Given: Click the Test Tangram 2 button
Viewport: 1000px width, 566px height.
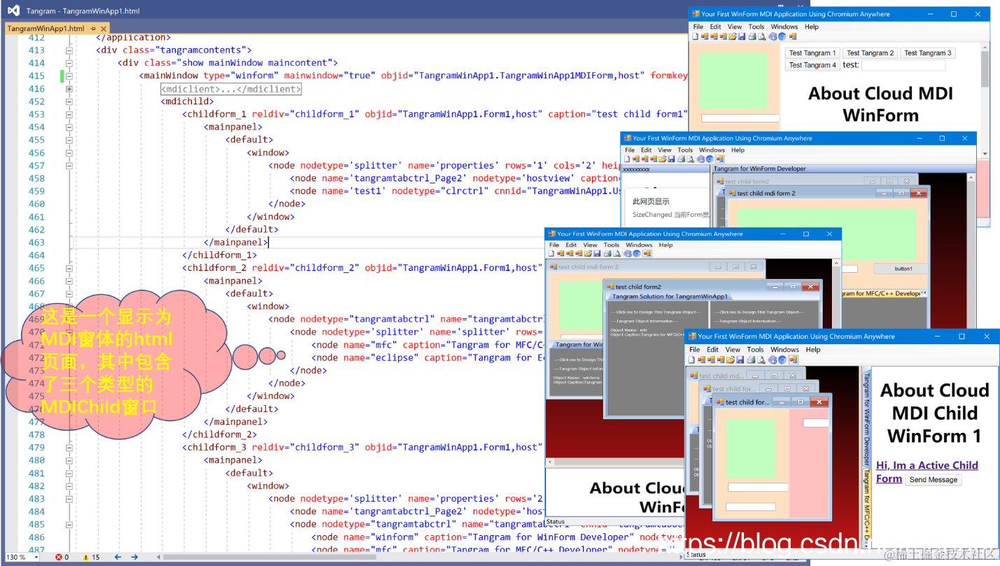Looking at the screenshot, I should click(870, 53).
